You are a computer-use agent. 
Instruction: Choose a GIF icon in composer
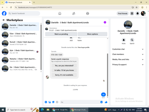(x=57, y=102)
